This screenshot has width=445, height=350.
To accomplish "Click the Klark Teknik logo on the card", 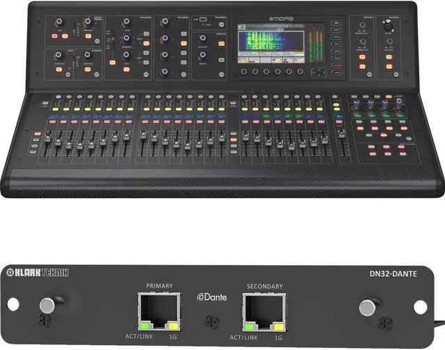I will tap(38, 273).
